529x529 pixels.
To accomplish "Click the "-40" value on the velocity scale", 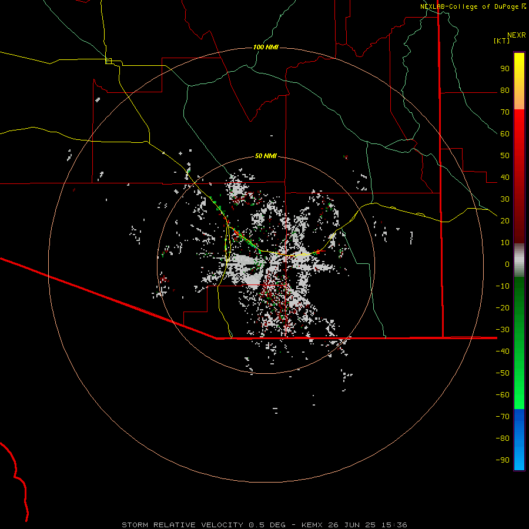I will coord(503,351).
